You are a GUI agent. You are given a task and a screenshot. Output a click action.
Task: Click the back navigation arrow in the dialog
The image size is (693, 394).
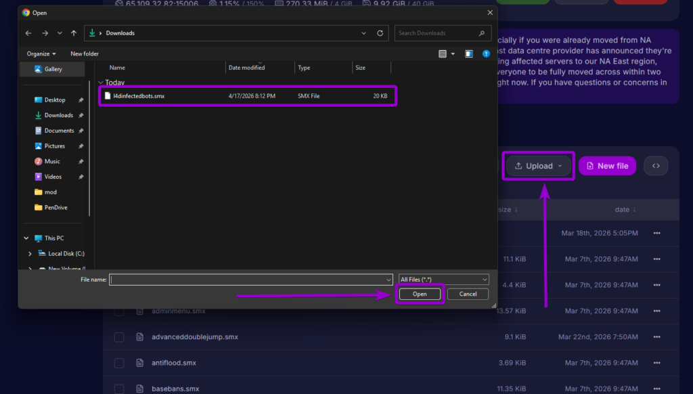click(28, 32)
